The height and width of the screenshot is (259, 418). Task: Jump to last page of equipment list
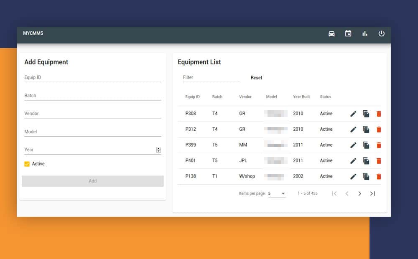(x=372, y=193)
